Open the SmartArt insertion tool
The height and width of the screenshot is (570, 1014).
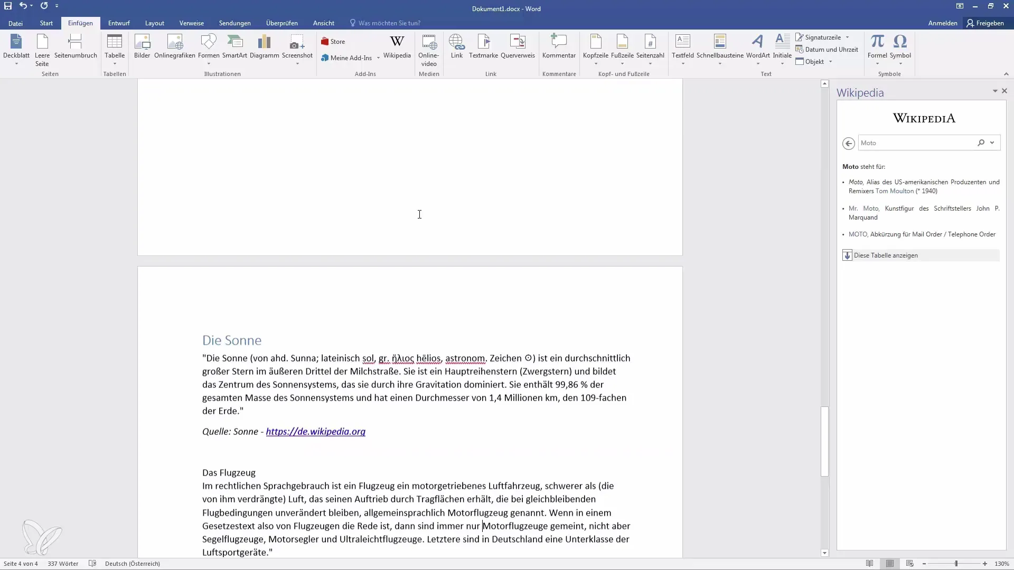pos(234,46)
